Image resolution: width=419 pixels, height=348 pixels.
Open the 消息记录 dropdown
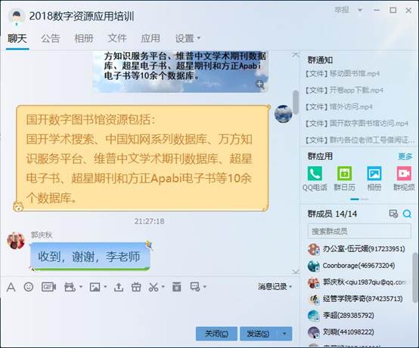click(x=275, y=287)
